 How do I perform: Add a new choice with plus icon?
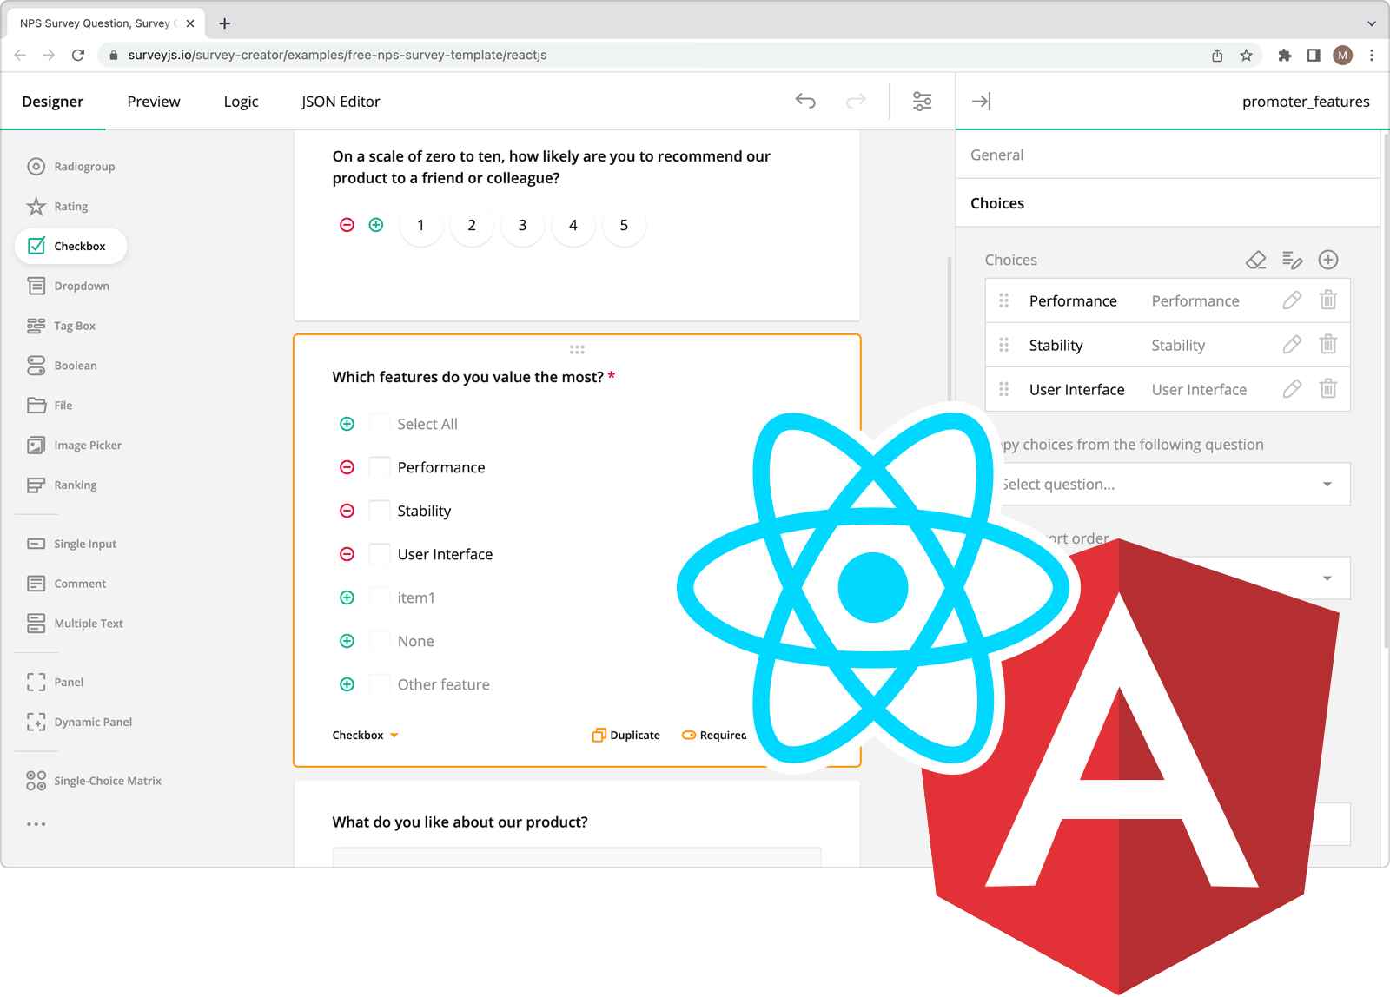1328,260
